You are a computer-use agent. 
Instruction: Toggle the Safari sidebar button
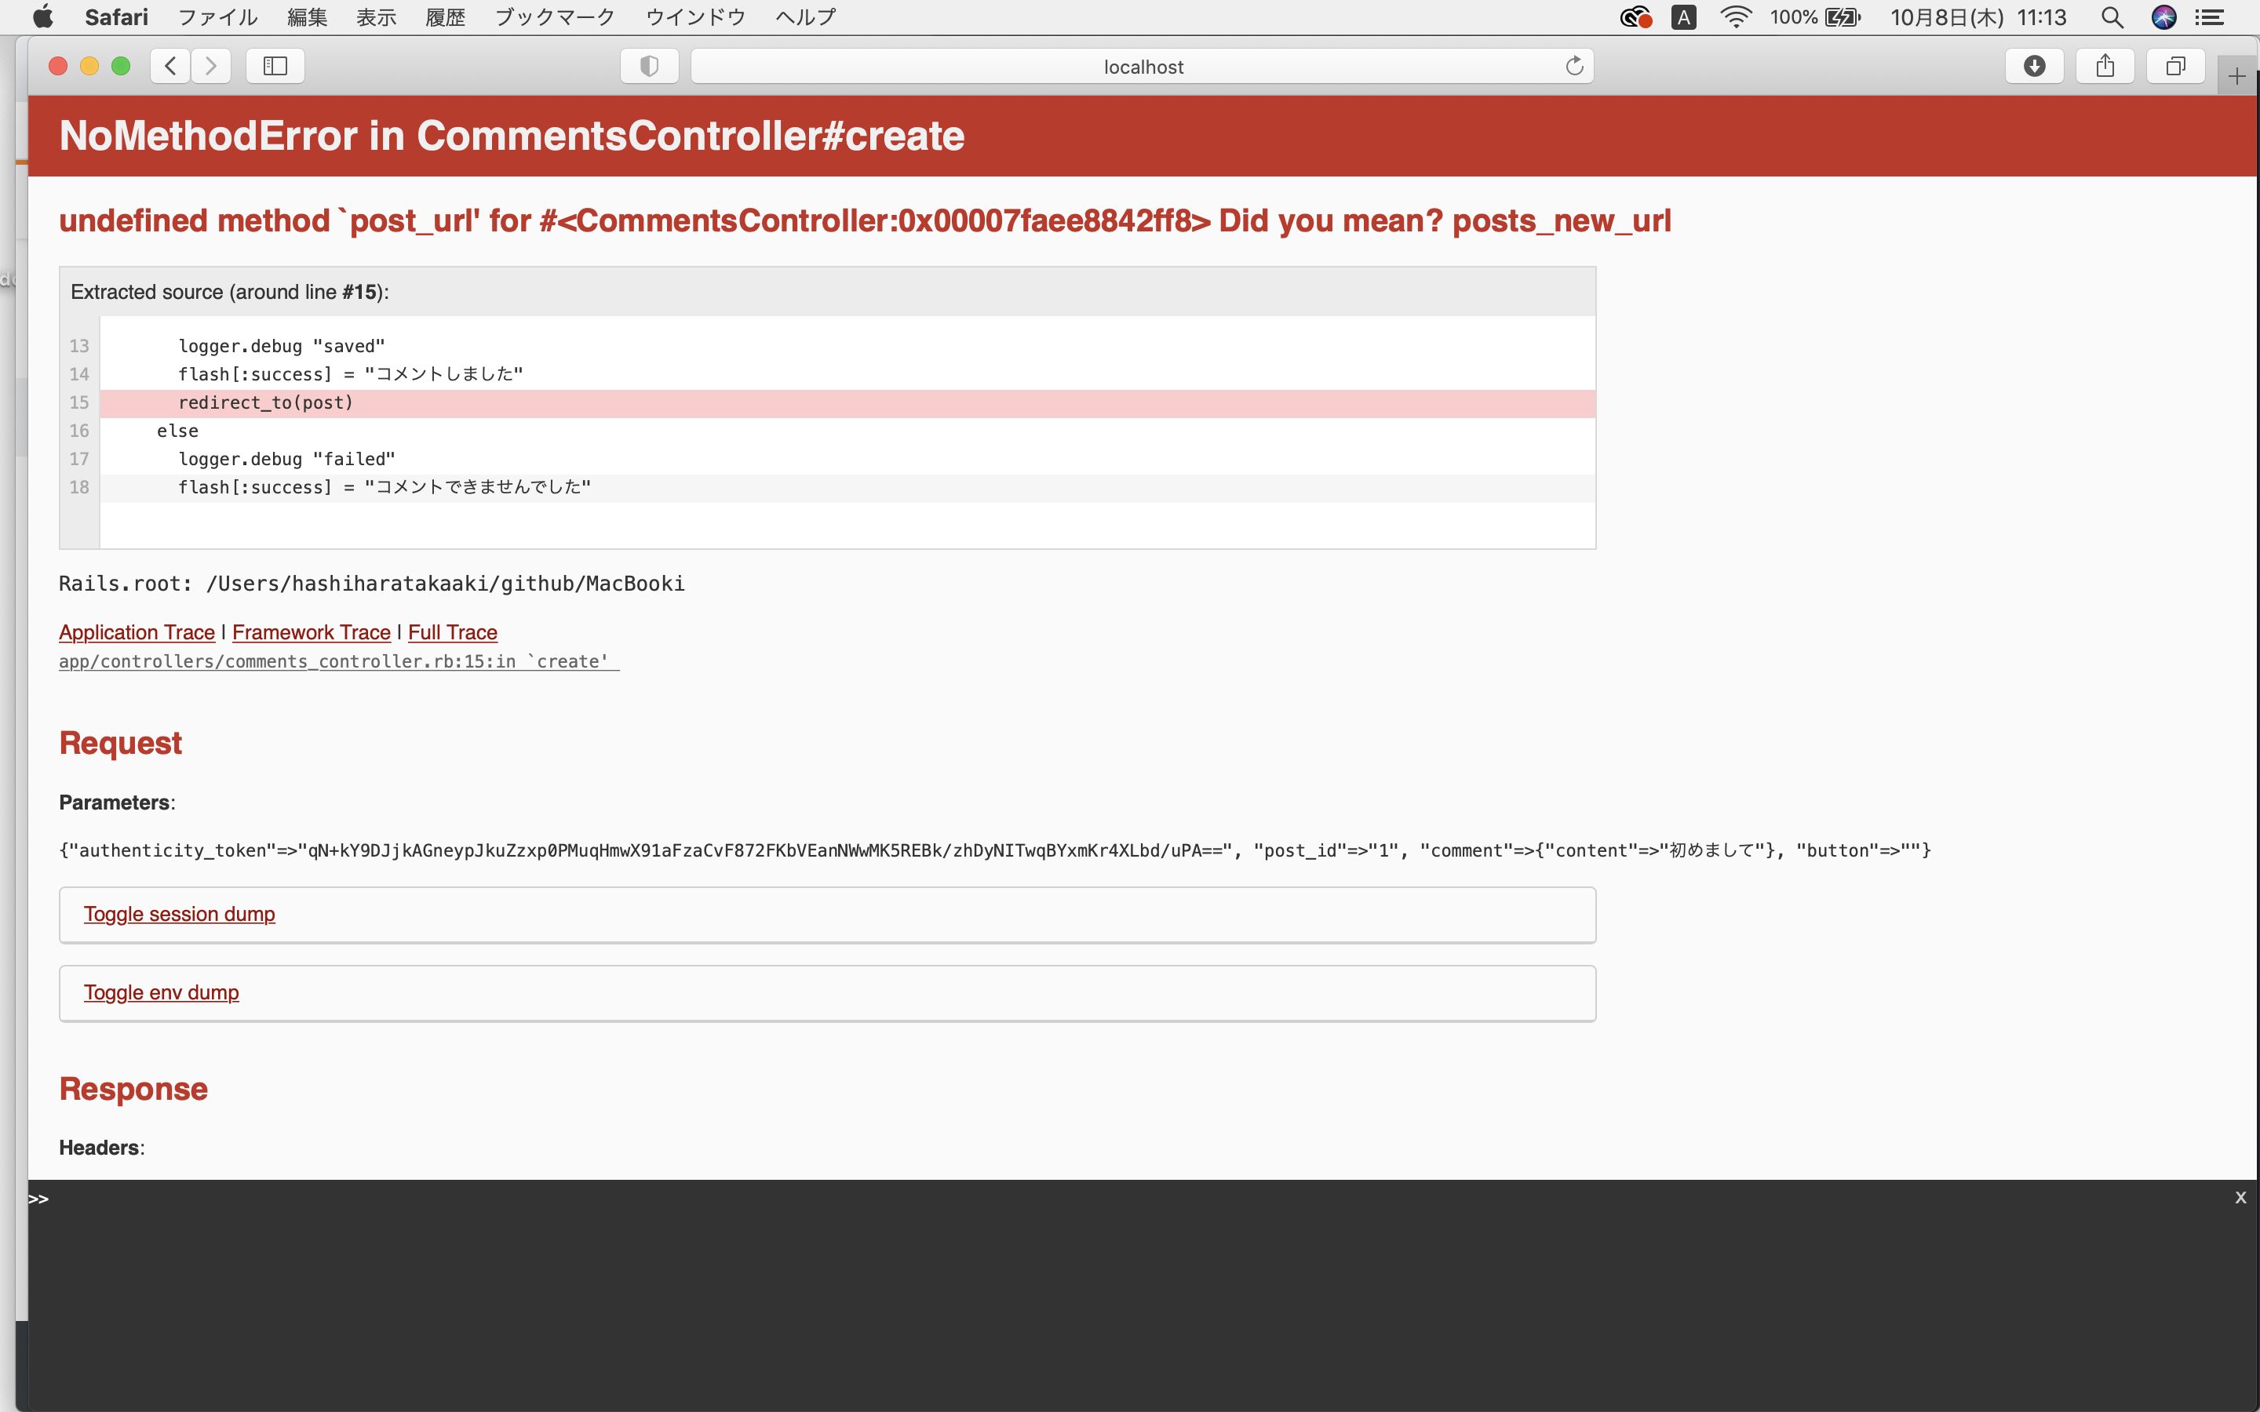tap(275, 67)
